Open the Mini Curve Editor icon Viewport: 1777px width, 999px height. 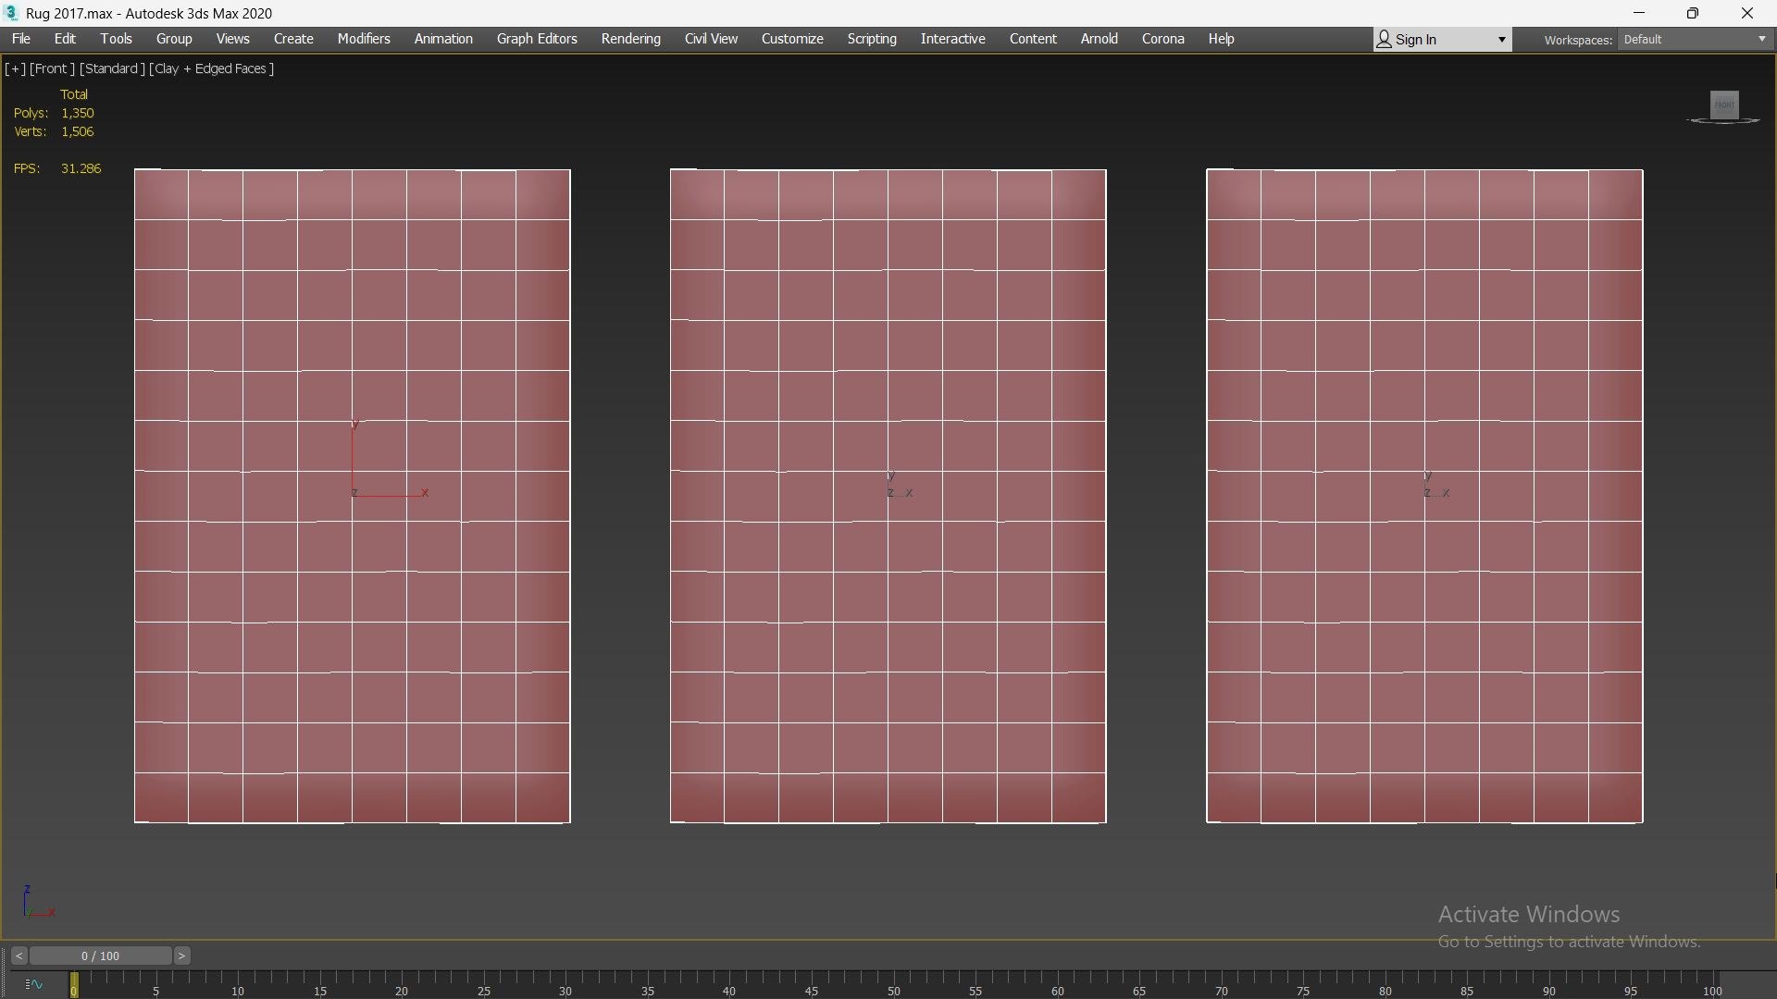coord(33,984)
